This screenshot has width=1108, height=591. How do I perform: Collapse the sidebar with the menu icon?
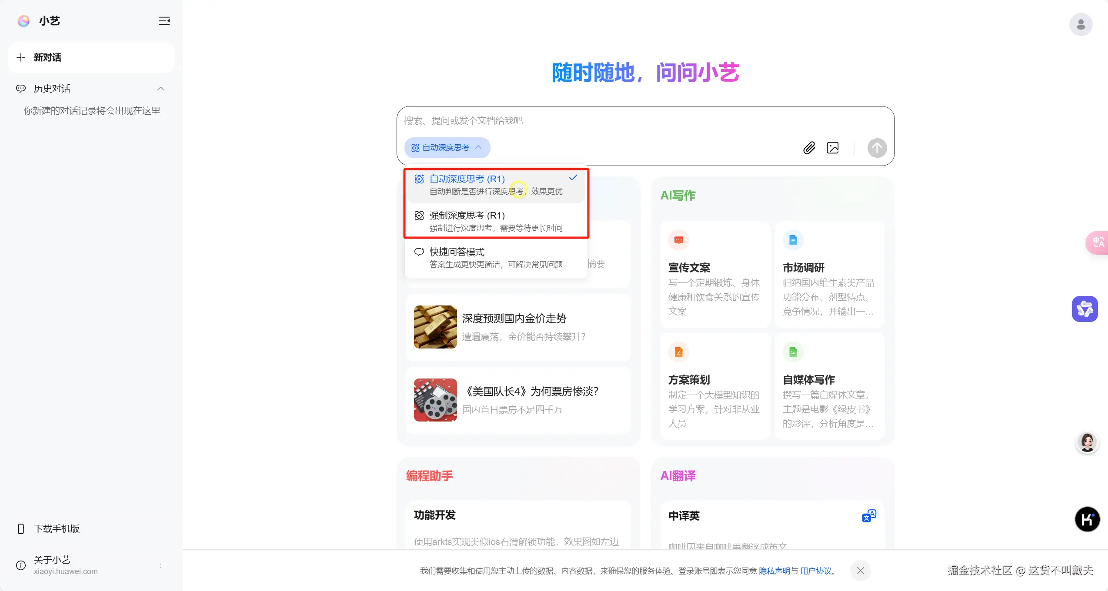coord(164,21)
